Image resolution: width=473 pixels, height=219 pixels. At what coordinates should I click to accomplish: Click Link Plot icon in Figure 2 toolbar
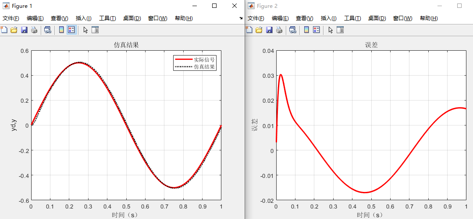click(292, 30)
